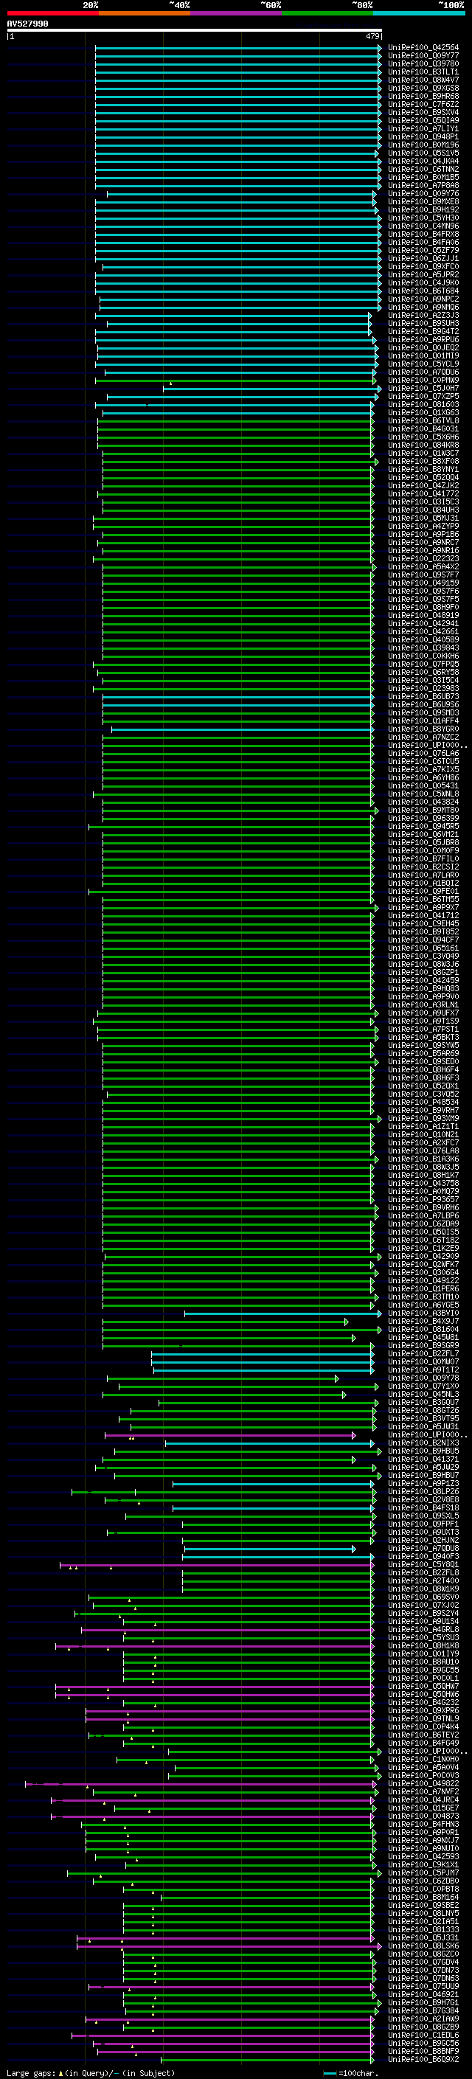Click the cyan alignment bar for UniRef100_A3BVI0
The height and width of the screenshot is (2079, 472).
[x=282, y=1313]
